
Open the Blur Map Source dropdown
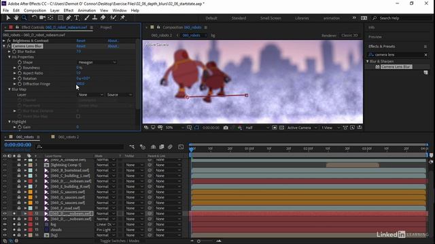coord(120,95)
